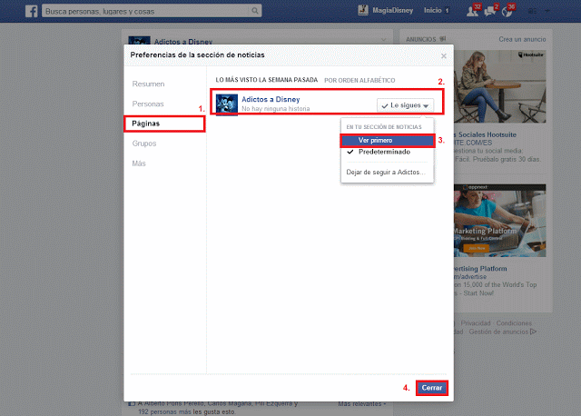
Task: Click Sociales Hootsuite ad title
Action: tap(485, 134)
